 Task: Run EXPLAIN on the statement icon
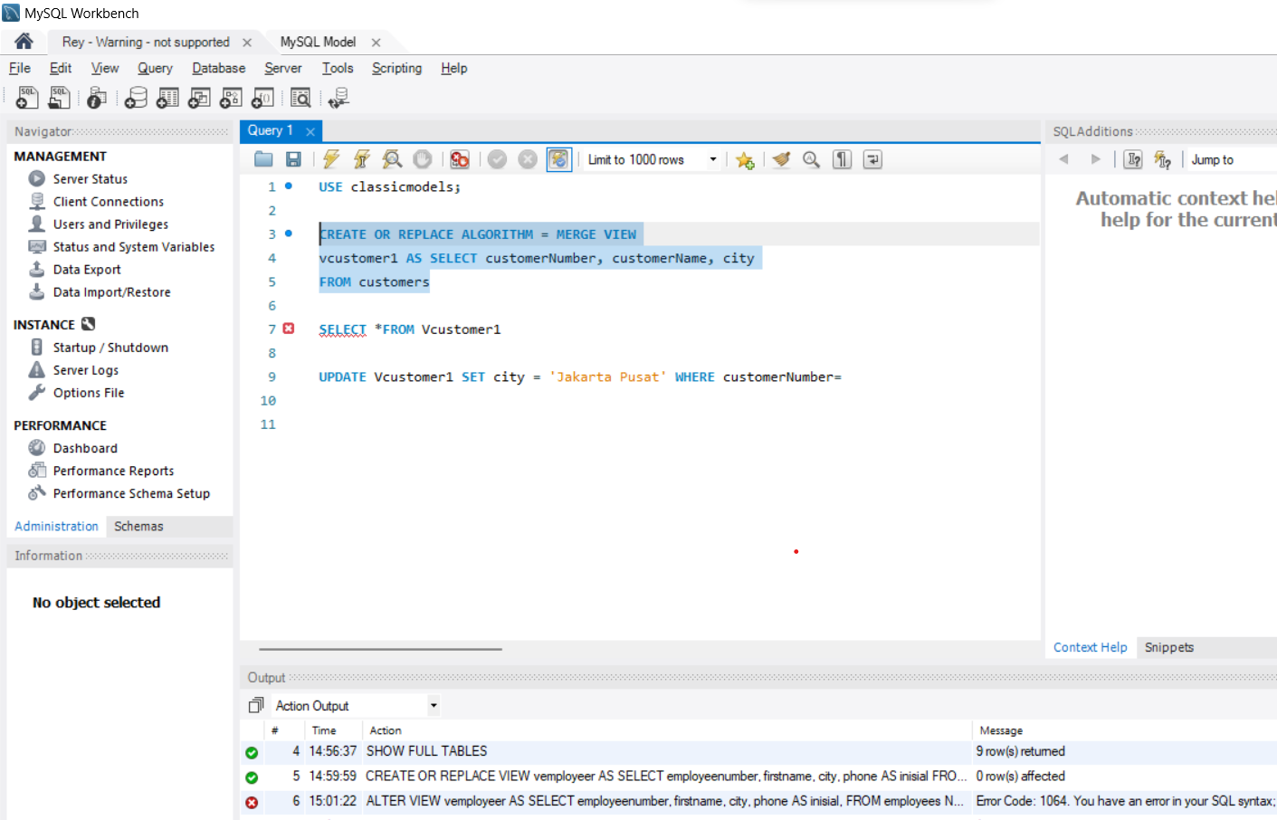[392, 159]
